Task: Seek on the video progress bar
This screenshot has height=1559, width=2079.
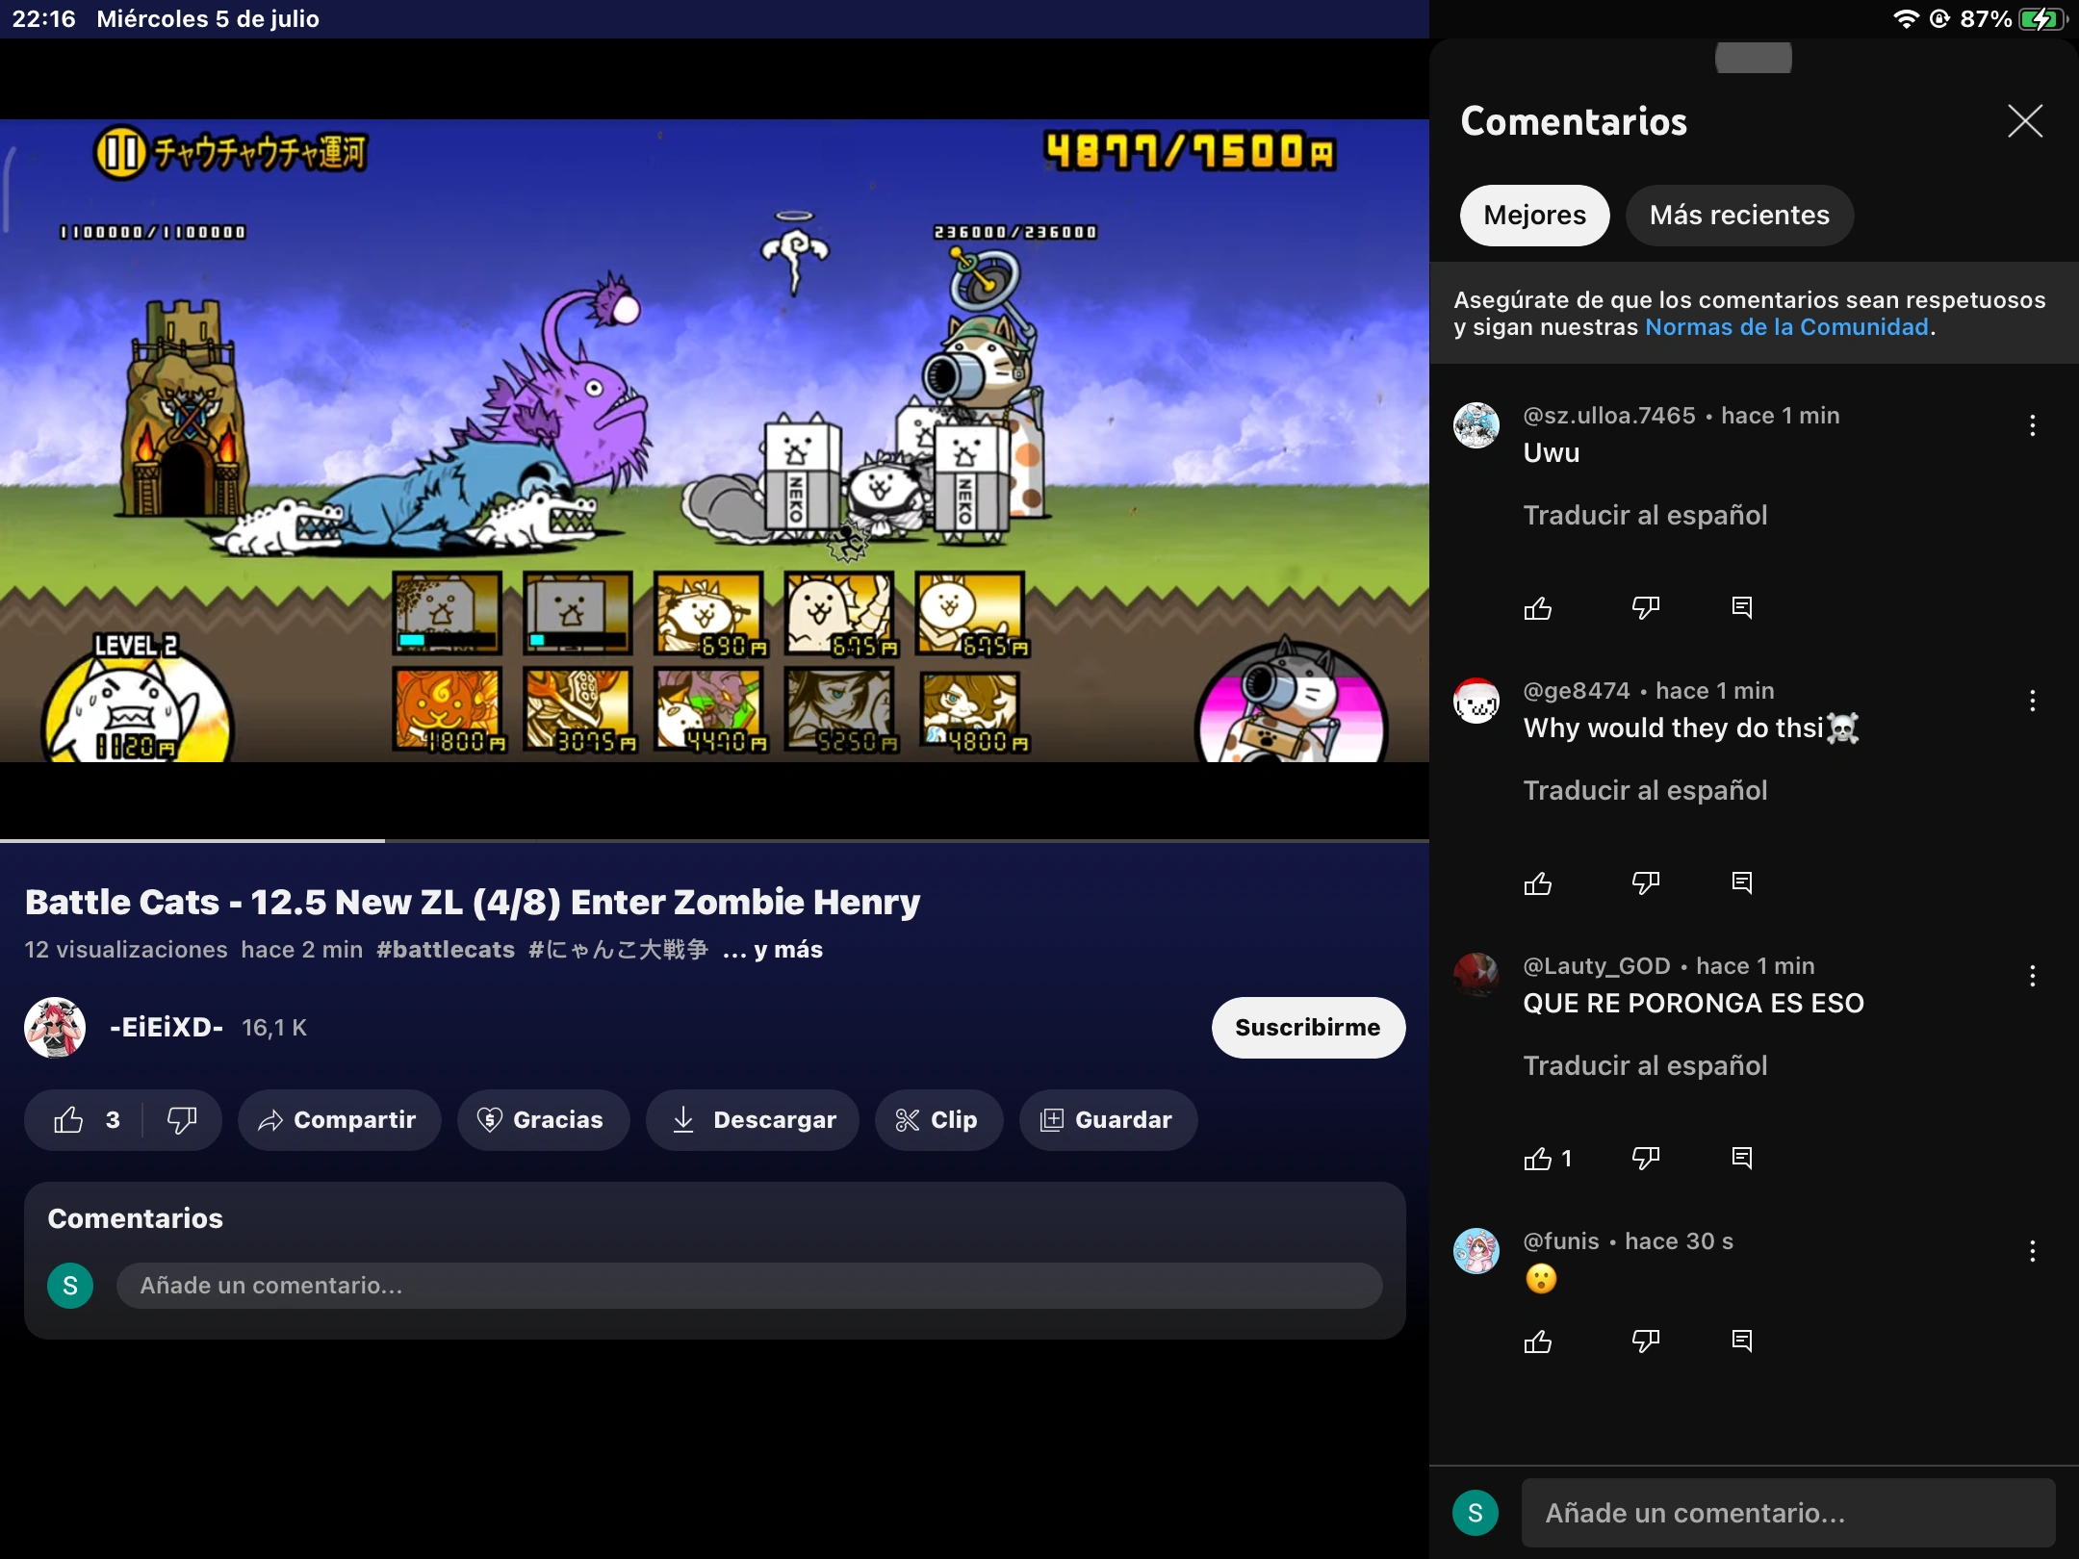Action: pos(714,841)
